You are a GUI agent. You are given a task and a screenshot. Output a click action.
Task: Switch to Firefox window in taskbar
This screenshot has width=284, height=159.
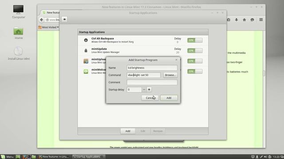tap(54, 157)
